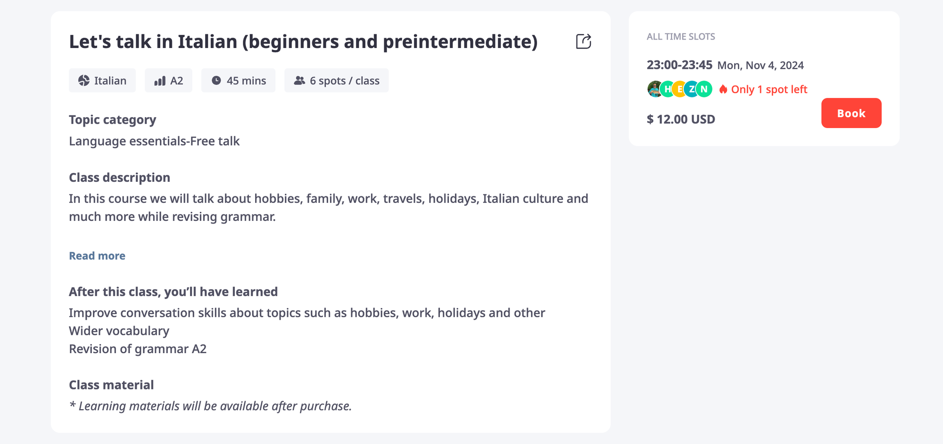Click the 'Only 1 spot left' notice
This screenshot has width=943, height=444.
point(769,89)
